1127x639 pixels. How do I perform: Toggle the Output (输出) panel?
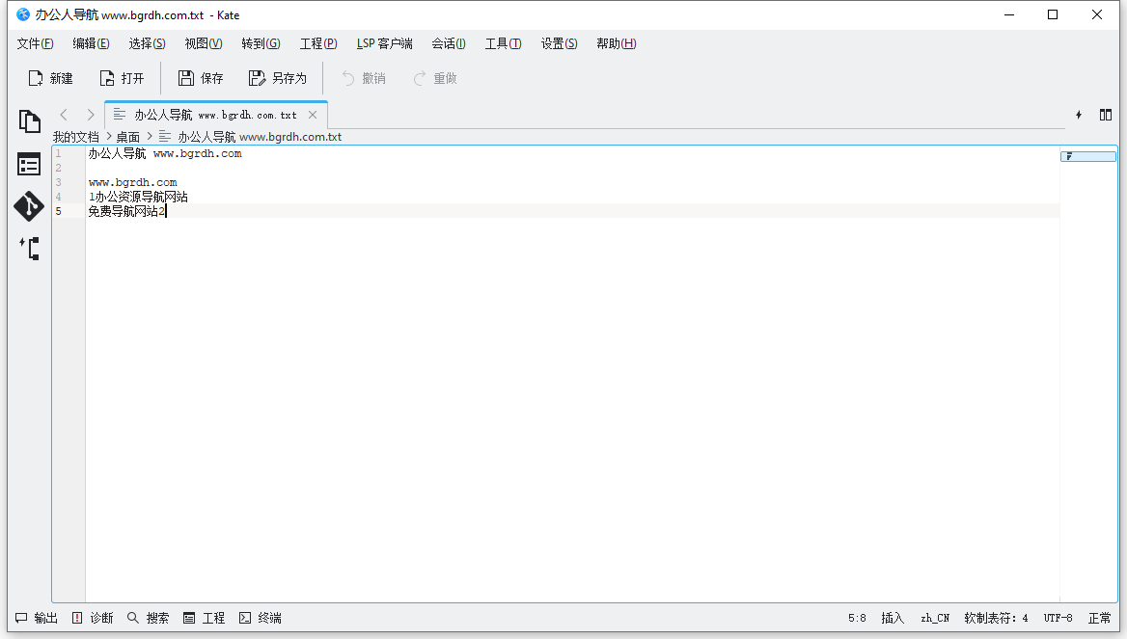(37, 618)
